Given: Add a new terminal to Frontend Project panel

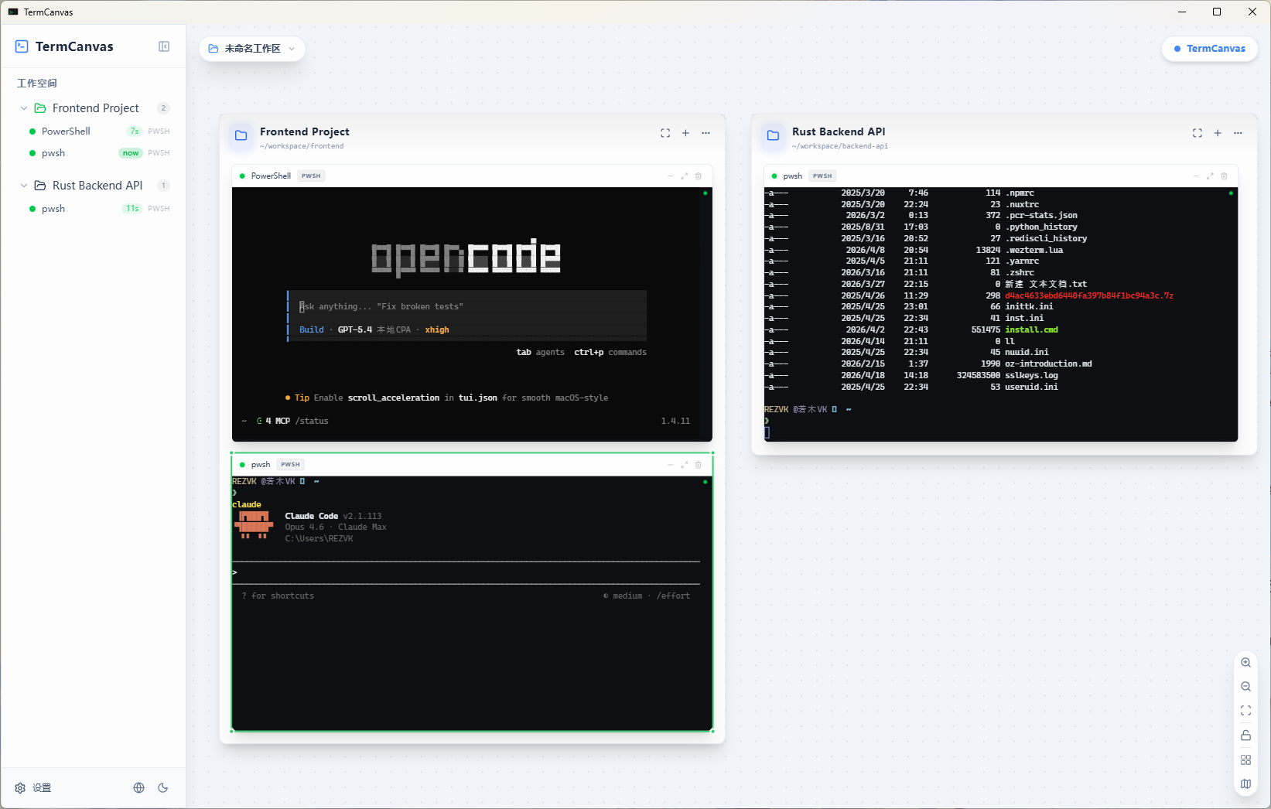Looking at the screenshot, I should [685, 132].
